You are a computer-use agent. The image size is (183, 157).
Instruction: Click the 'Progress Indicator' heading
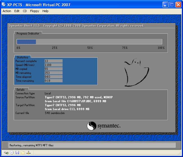click(28, 34)
